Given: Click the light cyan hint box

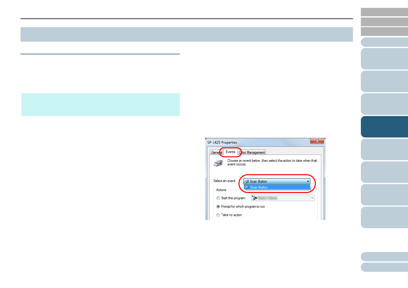Looking at the screenshot, I should coord(100,104).
